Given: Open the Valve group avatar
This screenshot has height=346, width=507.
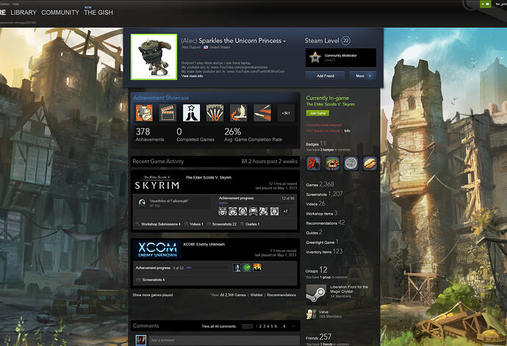Looking at the screenshot, I should click(311, 314).
